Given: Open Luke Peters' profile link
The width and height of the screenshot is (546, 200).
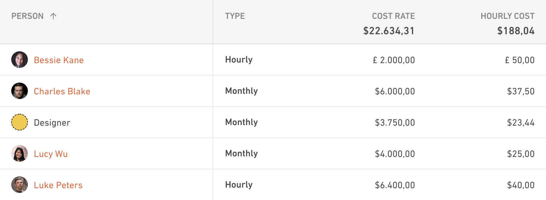Looking at the screenshot, I should click(x=58, y=185).
